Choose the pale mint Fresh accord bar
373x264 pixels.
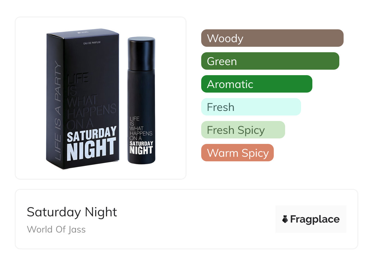click(251, 107)
